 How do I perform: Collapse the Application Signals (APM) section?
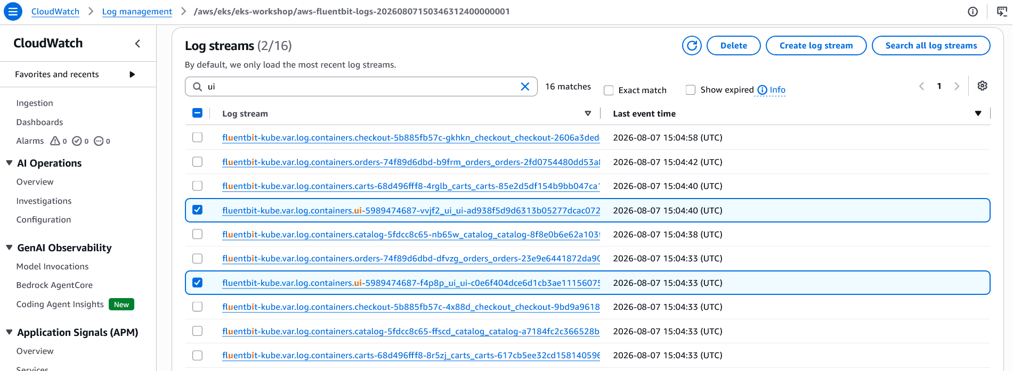pyautogui.click(x=9, y=332)
